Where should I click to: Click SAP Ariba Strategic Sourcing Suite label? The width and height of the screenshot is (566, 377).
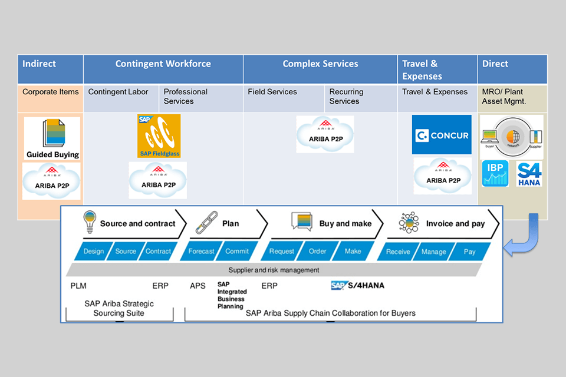pos(119,309)
